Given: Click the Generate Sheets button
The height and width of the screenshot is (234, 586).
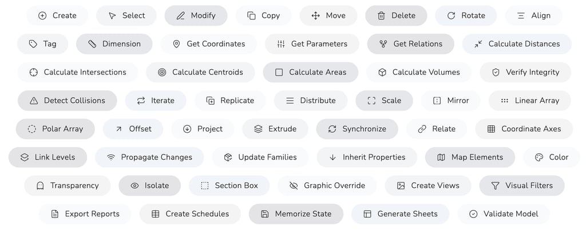Looking at the screenshot, I should [400, 213].
